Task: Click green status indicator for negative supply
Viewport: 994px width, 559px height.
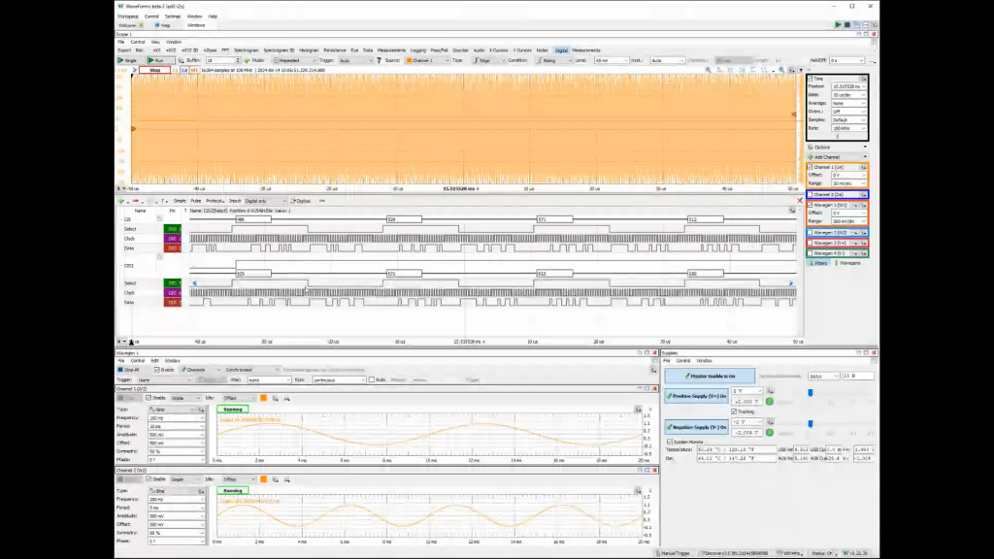Action: point(770,432)
